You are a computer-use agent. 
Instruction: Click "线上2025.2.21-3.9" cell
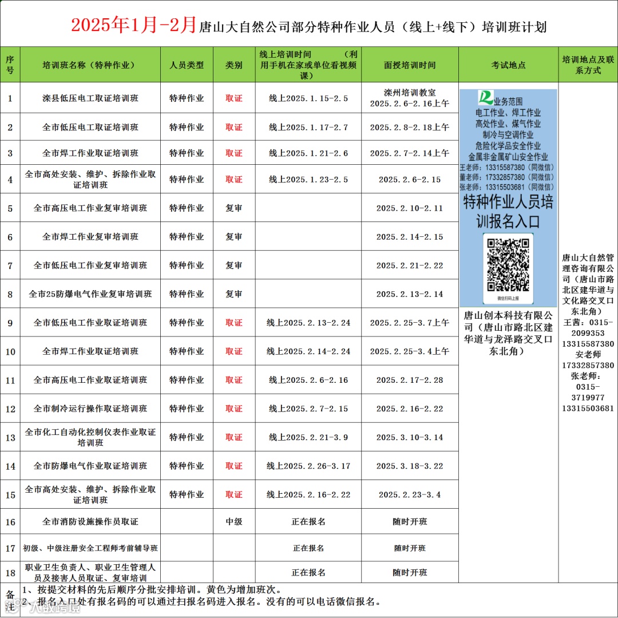pyautogui.click(x=308, y=437)
